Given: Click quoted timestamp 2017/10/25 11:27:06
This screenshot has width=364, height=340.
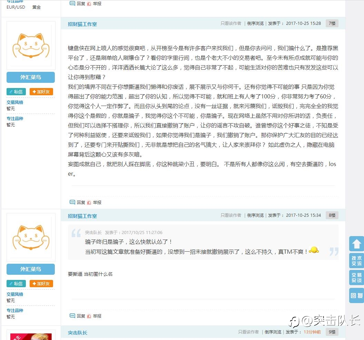Looking at the screenshot, I should (x=142, y=232).
